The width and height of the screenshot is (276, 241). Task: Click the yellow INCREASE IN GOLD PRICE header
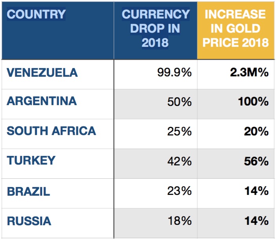click(236, 28)
